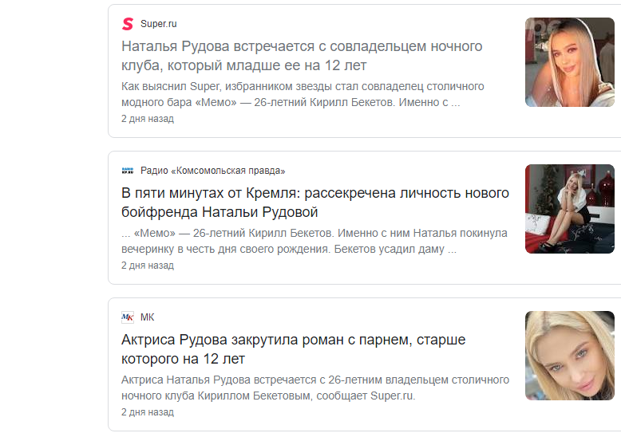Click the МК newspaper logo icon

[x=128, y=317]
